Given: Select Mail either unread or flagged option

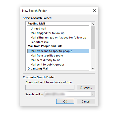Looking at the screenshot, I should coord(58,37).
